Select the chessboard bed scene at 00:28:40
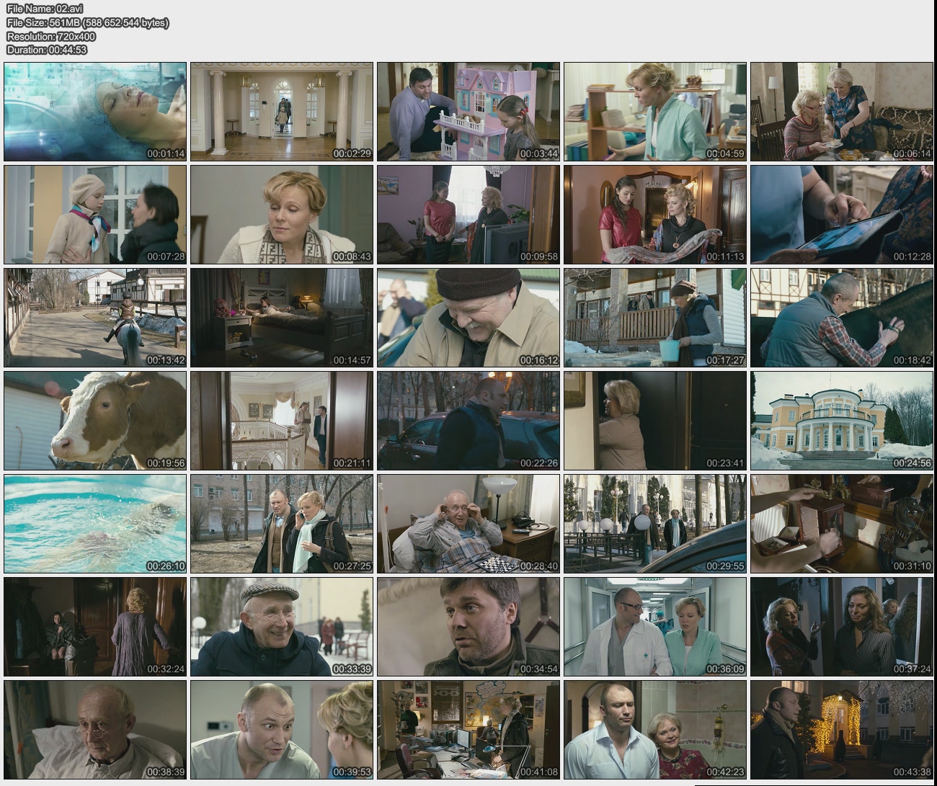This screenshot has height=786, width=937. 468,524
